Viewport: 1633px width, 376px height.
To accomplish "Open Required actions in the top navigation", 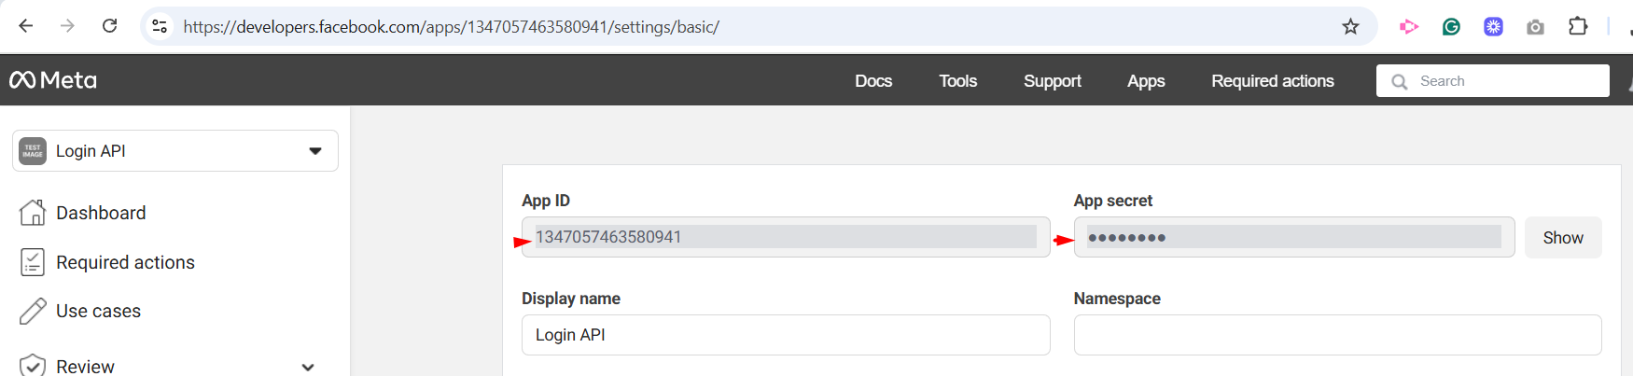I will click(x=1272, y=81).
